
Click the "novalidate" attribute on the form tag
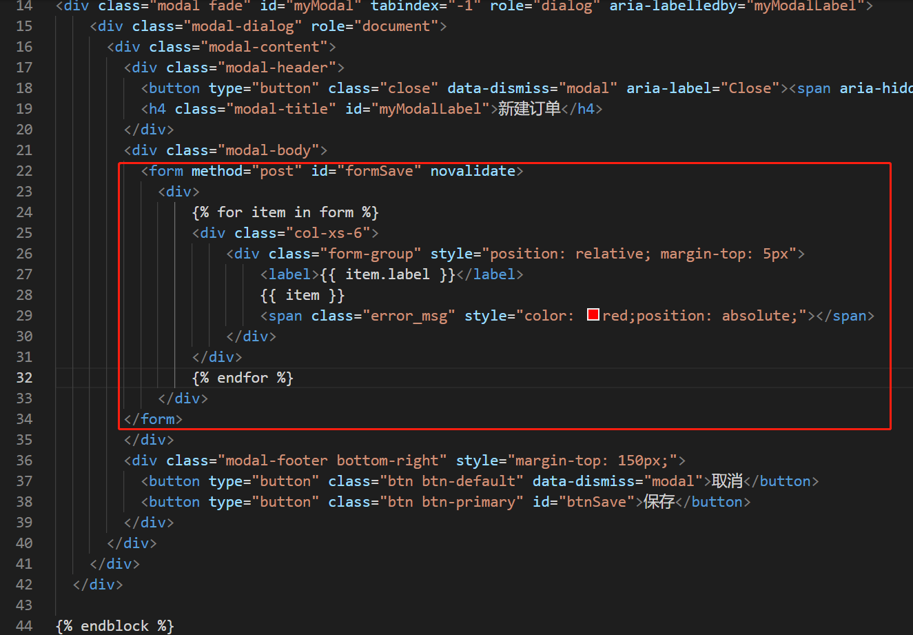pyautogui.click(x=473, y=170)
